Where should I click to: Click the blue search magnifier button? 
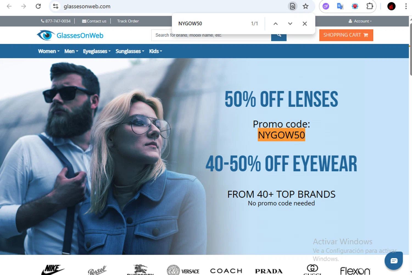tap(279, 35)
